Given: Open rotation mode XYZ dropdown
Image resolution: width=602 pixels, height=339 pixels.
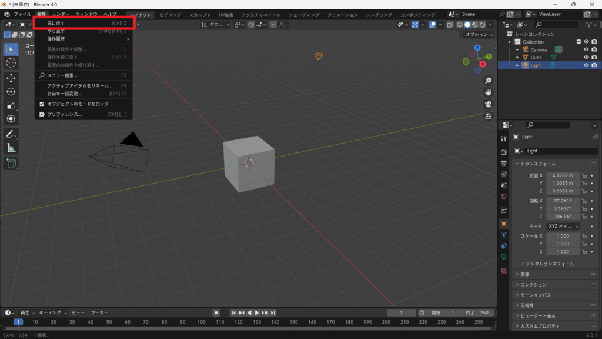Looking at the screenshot, I should coord(563,227).
